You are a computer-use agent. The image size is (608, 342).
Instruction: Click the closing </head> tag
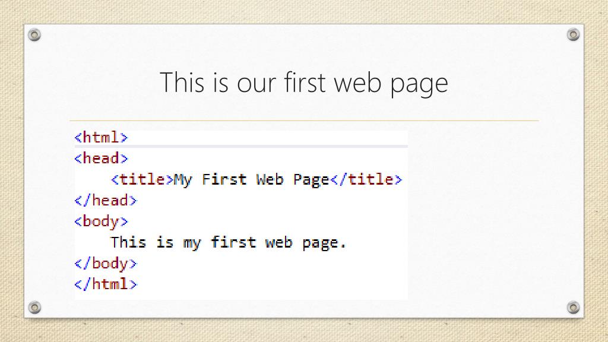coord(106,200)
